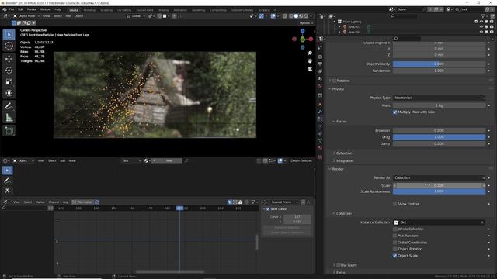Select the Links Cut tool in node editor
497x279 pixels.
coord(7,191)
